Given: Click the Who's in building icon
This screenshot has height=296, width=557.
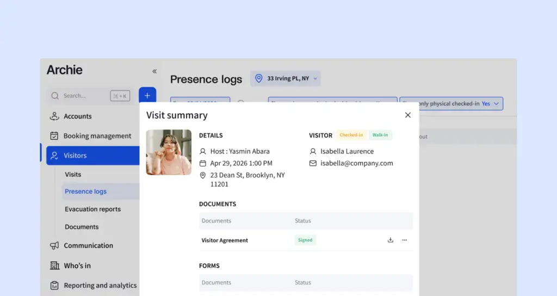Looking at the screenshot, I should tap(55, 266).
